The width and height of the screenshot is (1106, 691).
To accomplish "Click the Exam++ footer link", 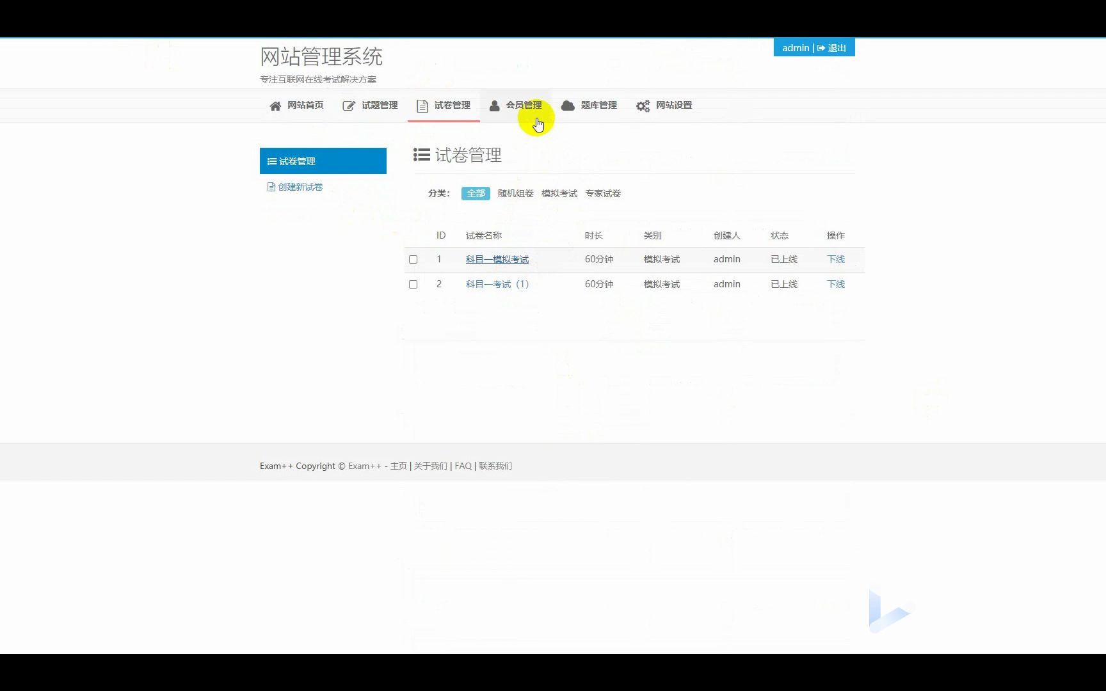I will 365,466.
